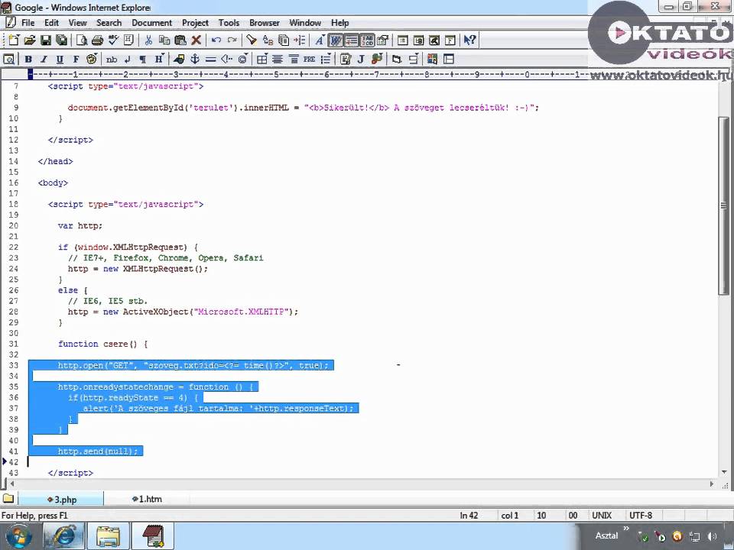The height and width of the screenshot is (550, 734).
Task: Switch to Internet Explorer on the taskbar
Action: coord(64,536)
